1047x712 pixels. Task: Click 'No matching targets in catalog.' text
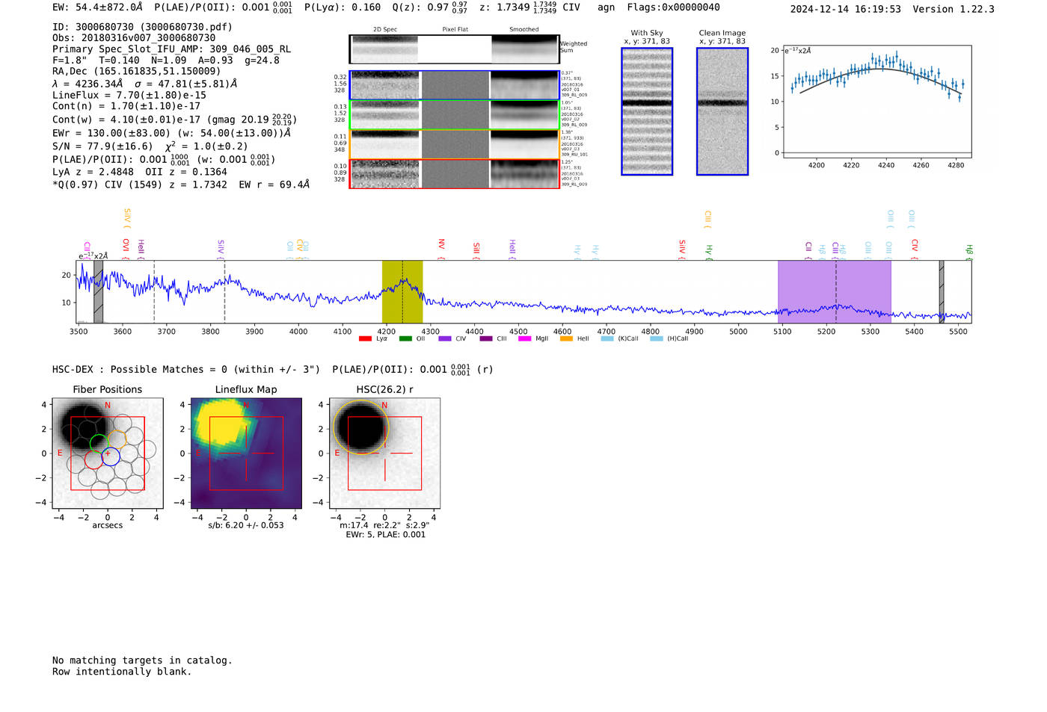tap(142, 660)
